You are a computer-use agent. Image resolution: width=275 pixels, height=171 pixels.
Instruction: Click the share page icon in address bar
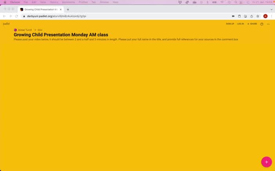tap(251, 16)
